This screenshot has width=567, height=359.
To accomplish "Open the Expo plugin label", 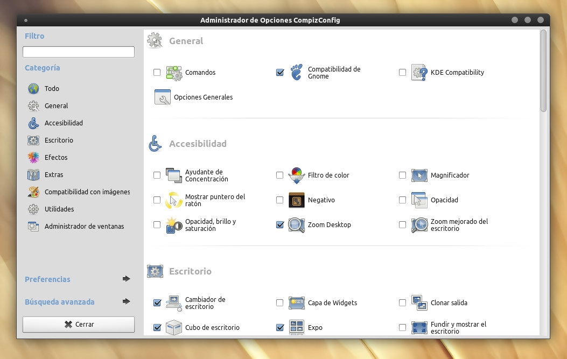I will 315,328.
